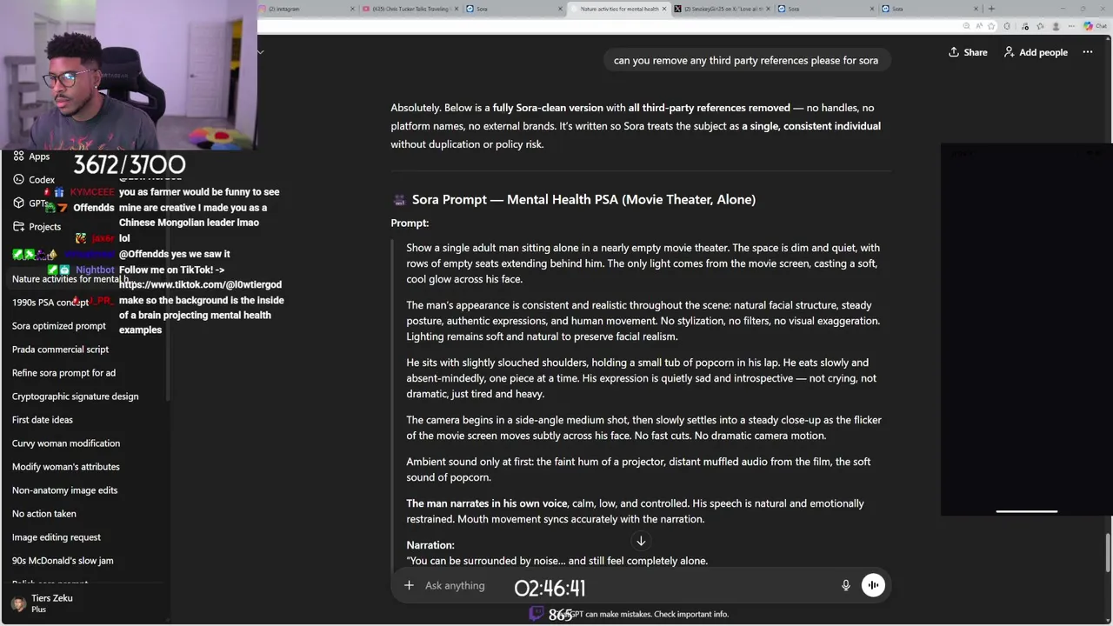The width and height of the screenshot is (1113, 626).
Task: Click the TikTok link in stream chat overlay
Action: 200,284
